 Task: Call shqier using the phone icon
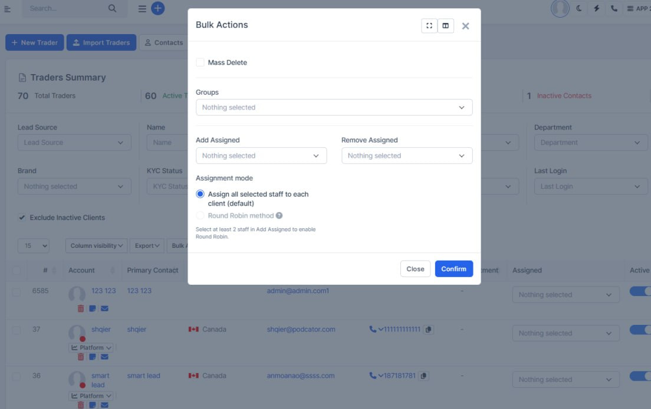tap(373, 329)
